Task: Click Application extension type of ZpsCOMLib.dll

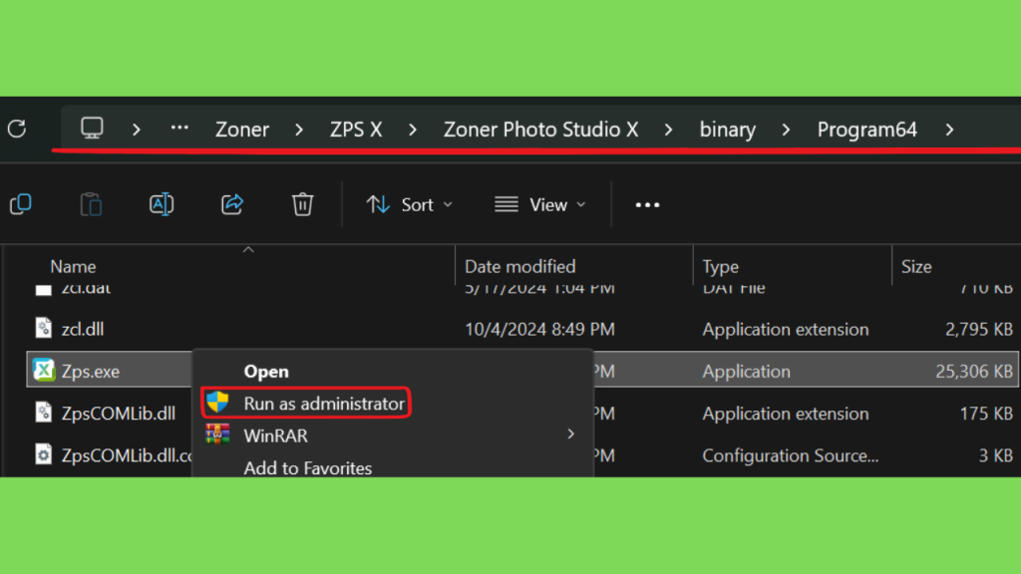Action: click(786, 414)
